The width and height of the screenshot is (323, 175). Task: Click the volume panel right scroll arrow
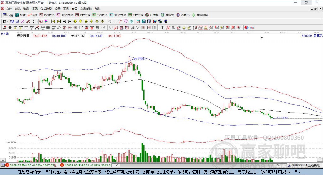(x=320, y=160)
